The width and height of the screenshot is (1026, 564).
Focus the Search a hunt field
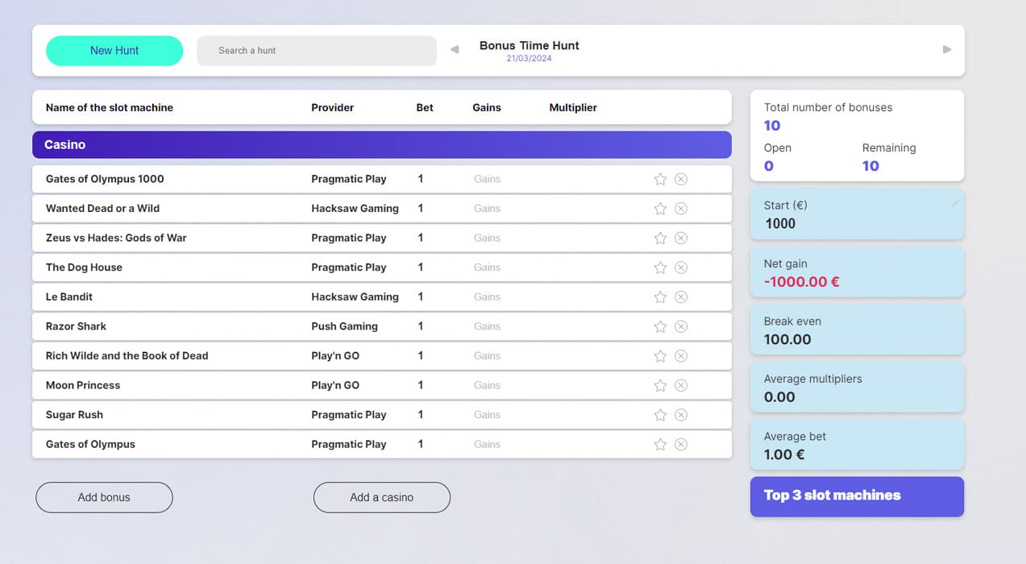coord(316,50)
